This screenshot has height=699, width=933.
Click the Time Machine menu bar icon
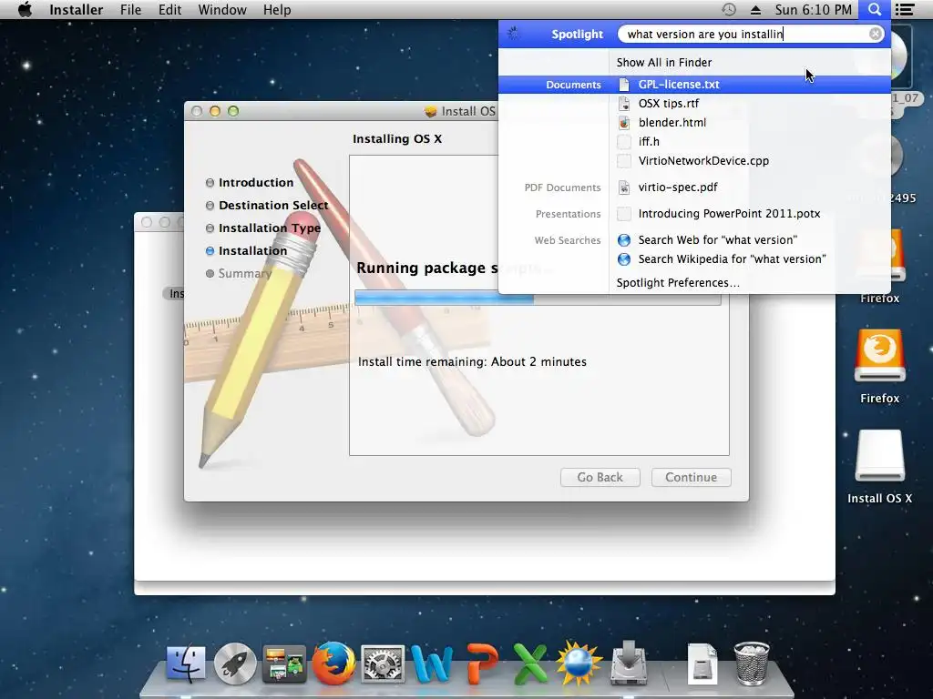[x=728, y=9]
